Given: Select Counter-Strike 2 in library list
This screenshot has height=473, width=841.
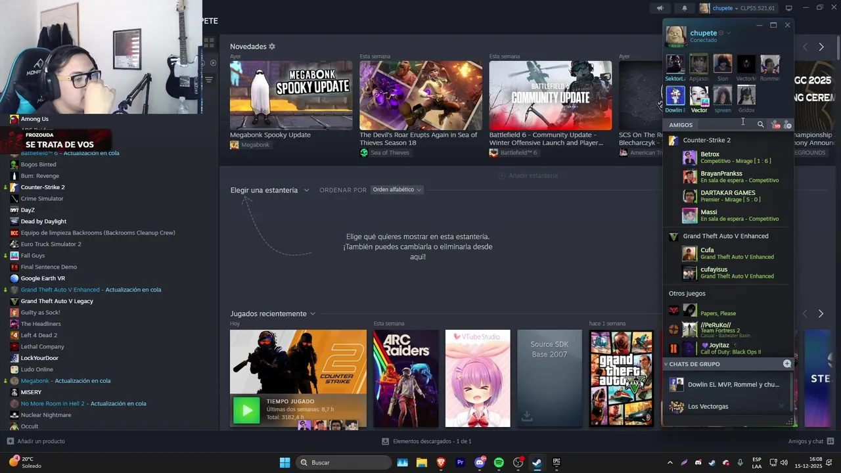Looking at the screenshot, I should (43, 187).
